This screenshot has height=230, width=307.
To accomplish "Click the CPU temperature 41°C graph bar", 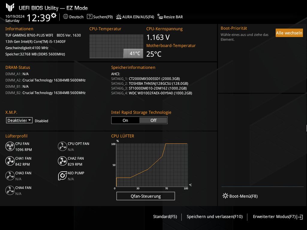I will (133, 53).
